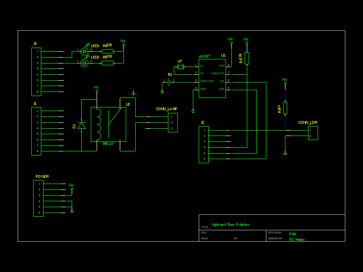This screenshot has height=272, width=363.
Task: Select the ds1307 chip U1 body
Action: pyautogui.click(x=212, y=78)
